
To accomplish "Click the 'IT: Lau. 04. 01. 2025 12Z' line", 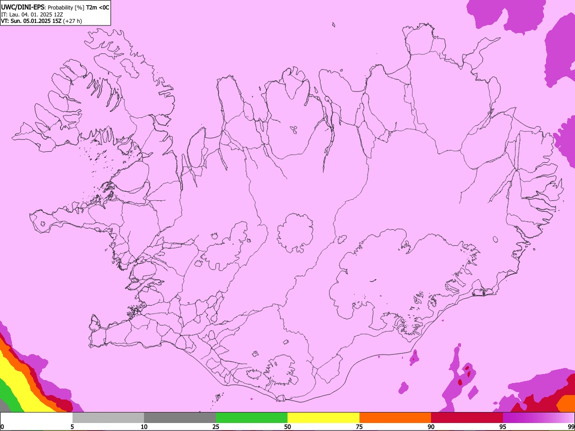I will point(32,14).
